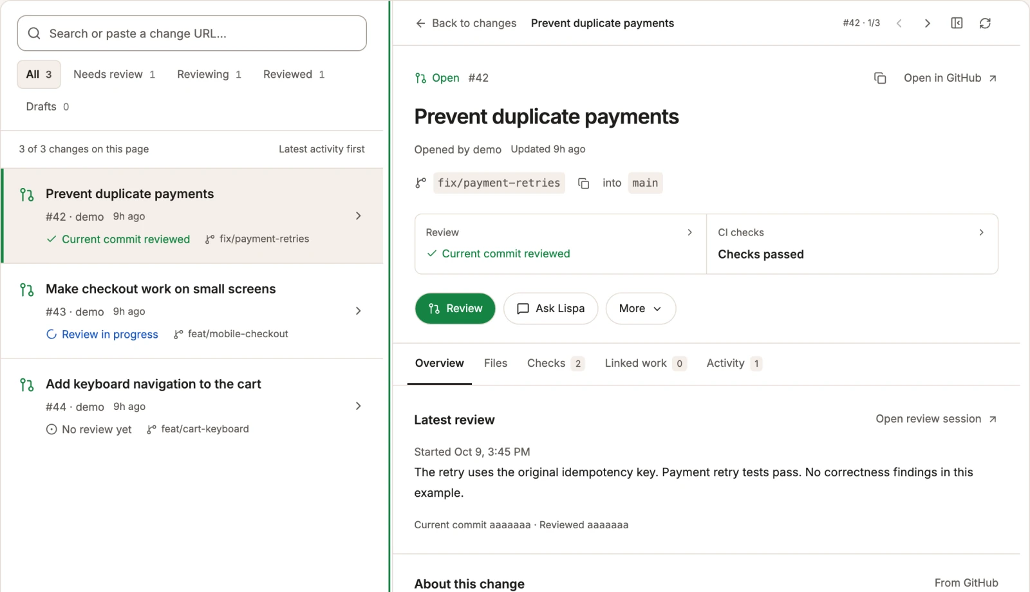Select the All filter tab

(x=39, y=75)
